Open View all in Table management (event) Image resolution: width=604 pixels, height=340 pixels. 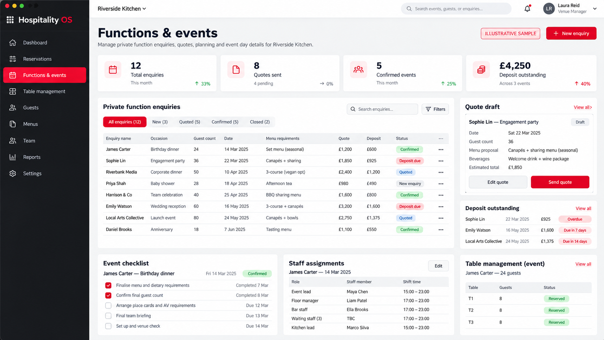point(583,264)
